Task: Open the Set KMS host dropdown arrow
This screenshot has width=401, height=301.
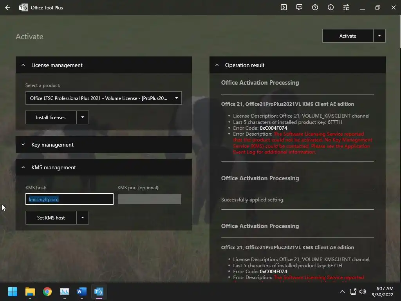Action: pyautogui.click(x=83, y=218)
